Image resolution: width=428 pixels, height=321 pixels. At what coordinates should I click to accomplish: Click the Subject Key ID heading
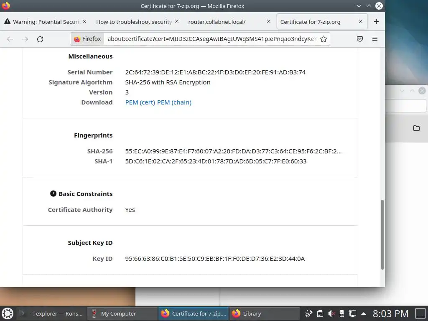pos(90,243)
